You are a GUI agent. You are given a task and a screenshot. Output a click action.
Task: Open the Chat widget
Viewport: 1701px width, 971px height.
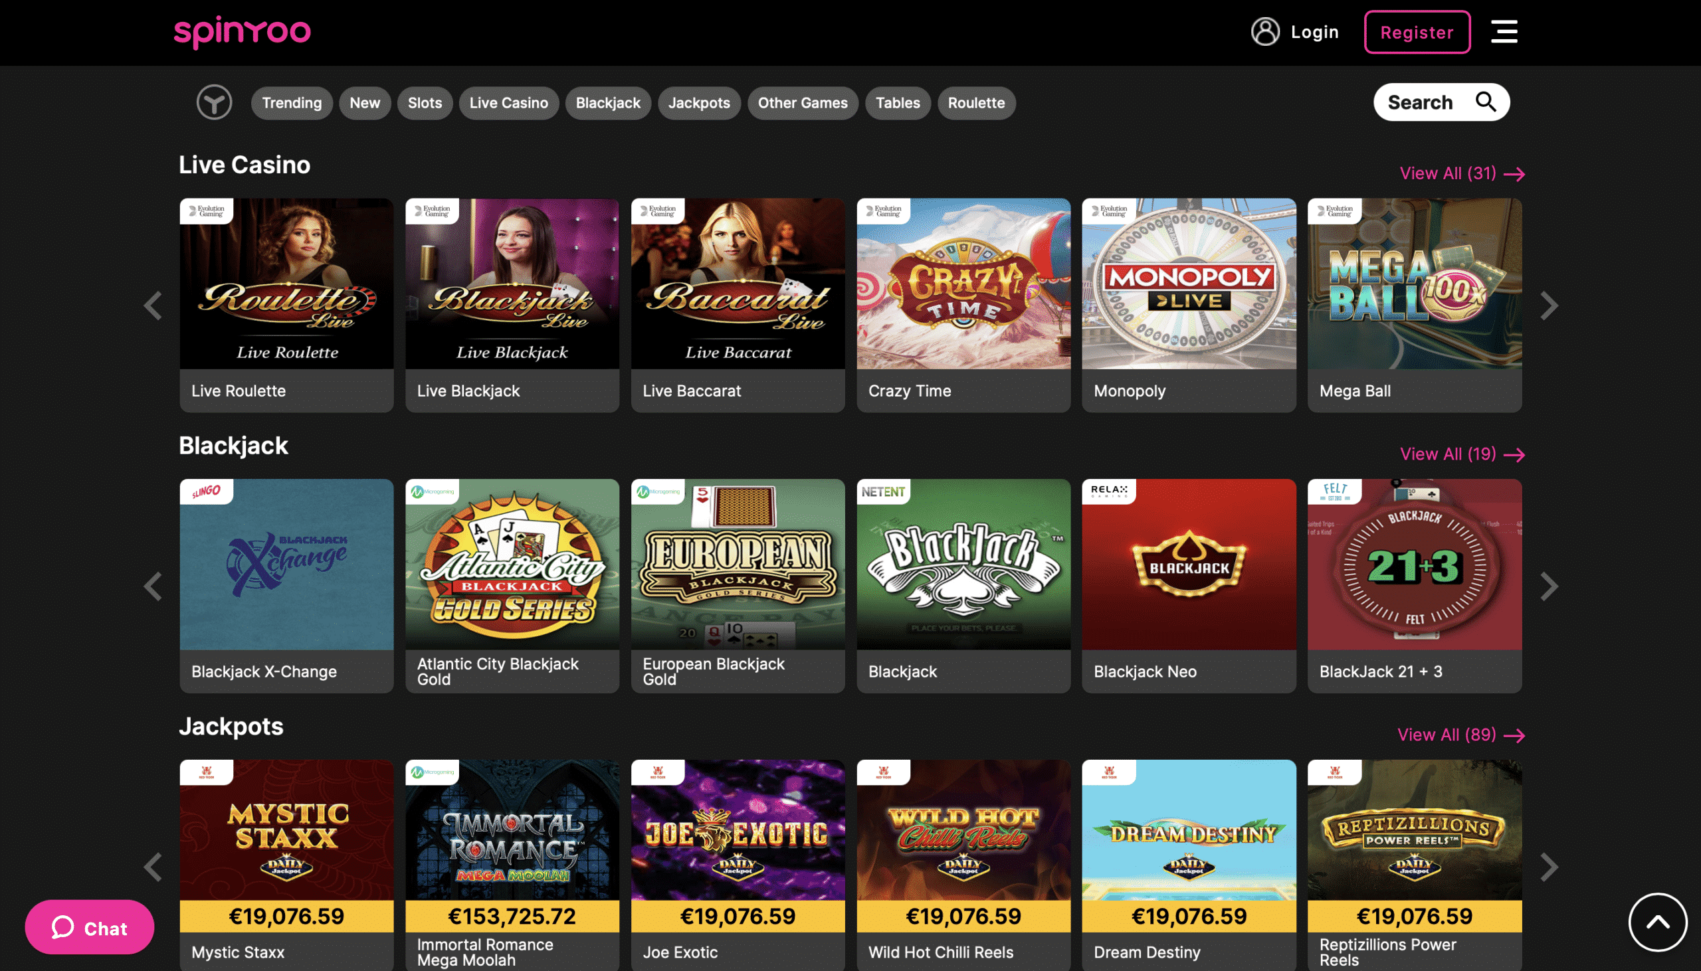tap(90, 927)
